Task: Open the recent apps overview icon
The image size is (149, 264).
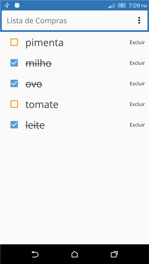Action: tap(114, 254)
